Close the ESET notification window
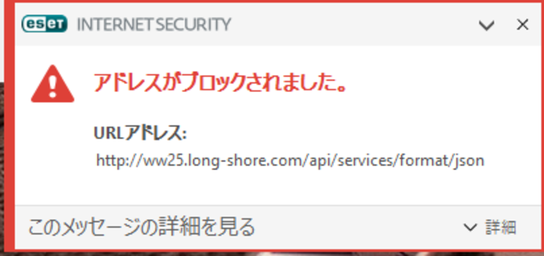 coord(523,25)
